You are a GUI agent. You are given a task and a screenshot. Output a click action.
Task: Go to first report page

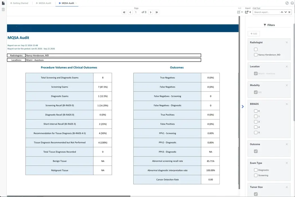pyautogui.click(x=124, y=12)
